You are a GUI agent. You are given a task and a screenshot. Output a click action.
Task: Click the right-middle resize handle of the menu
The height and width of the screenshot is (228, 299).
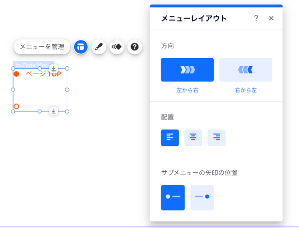[67, 90]
